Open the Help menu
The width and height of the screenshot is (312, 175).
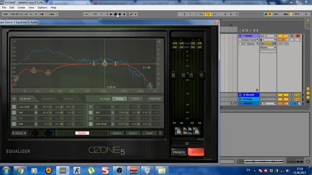tap(53, 8)
